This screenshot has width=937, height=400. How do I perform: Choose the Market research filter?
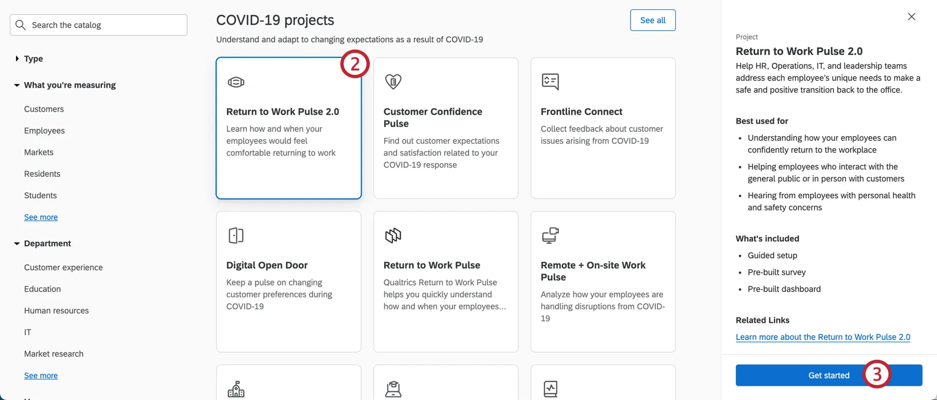click(x=53, y=354)
